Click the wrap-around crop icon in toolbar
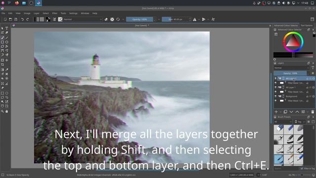The image size is (316, 178). tap(213, 19)
